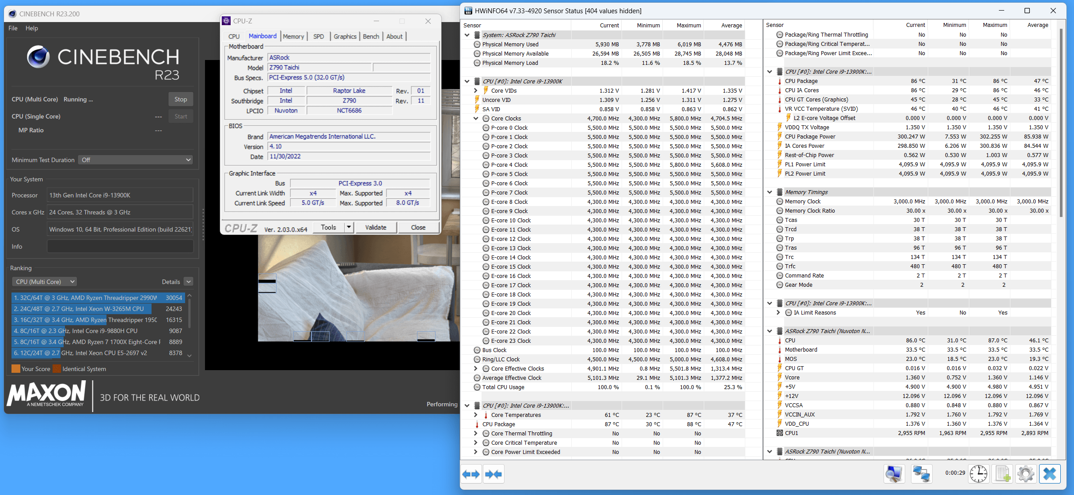Screen dimensions: 1074x495
Task: Collapse the Core Clocks tree node
Action: point(476,118)
